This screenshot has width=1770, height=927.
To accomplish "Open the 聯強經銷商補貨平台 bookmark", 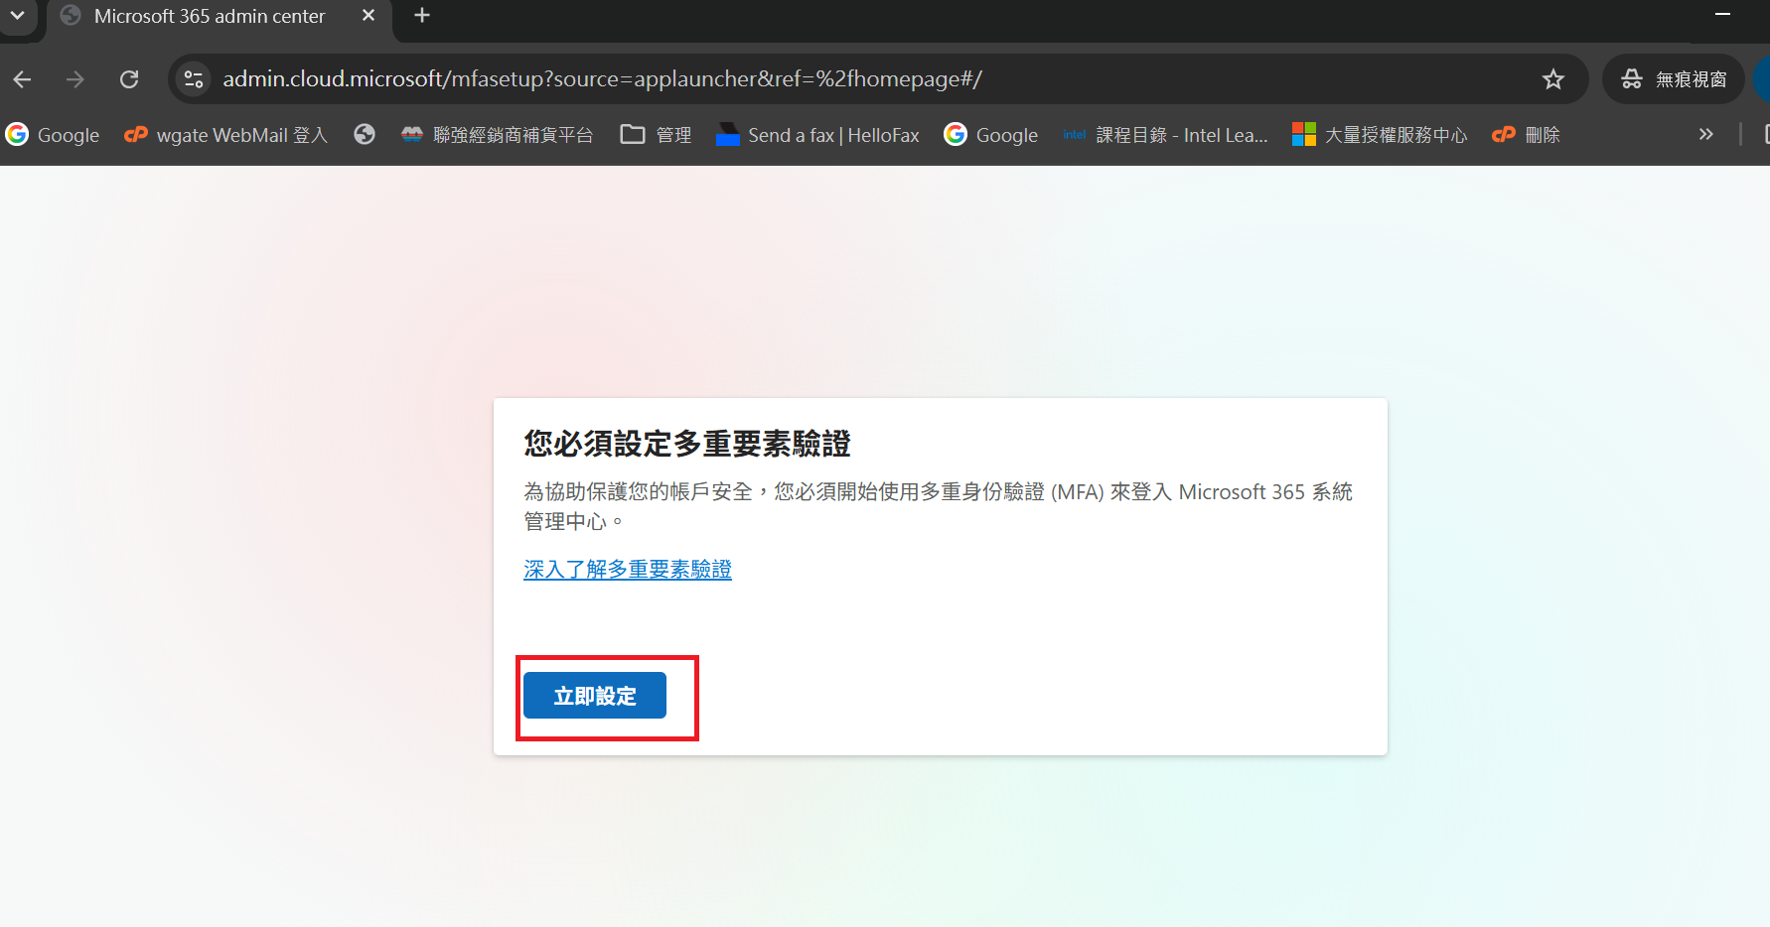I will pos(497,134).
